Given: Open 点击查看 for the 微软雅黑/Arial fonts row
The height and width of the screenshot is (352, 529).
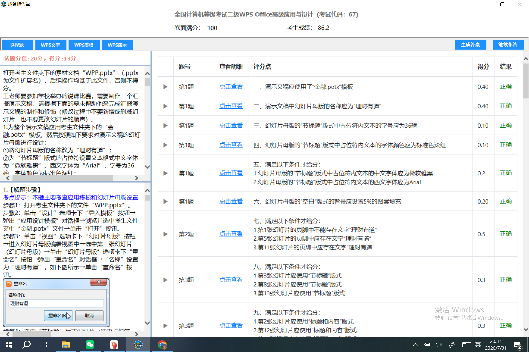Looking at the screenshot, I should click(x=231, y=173).
